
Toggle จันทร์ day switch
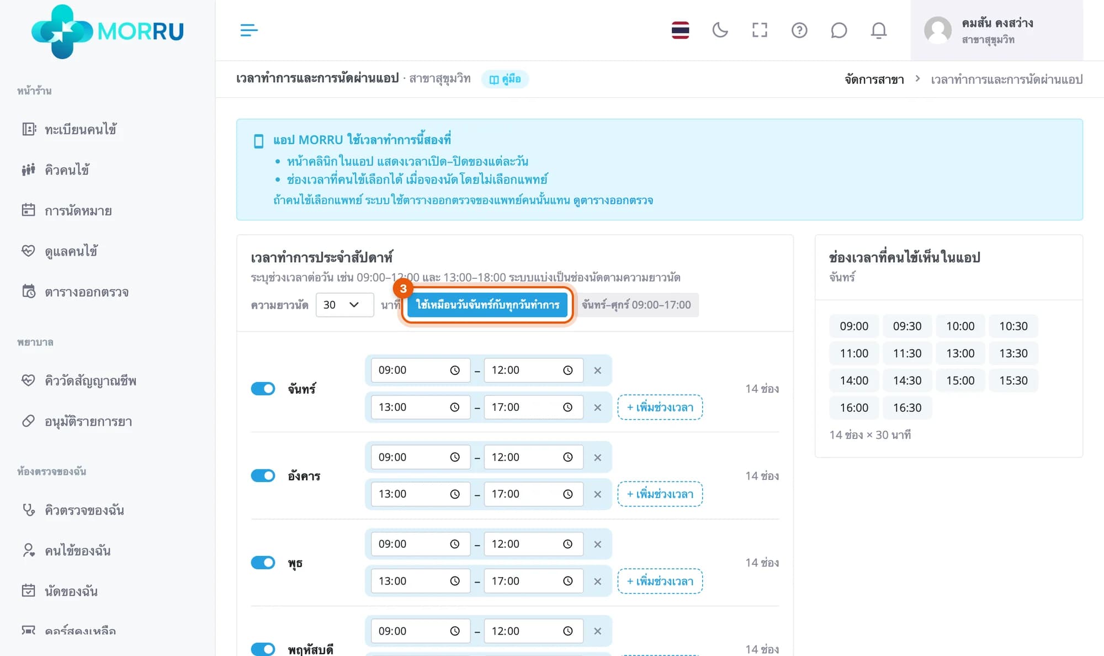(x=263, y=389)
